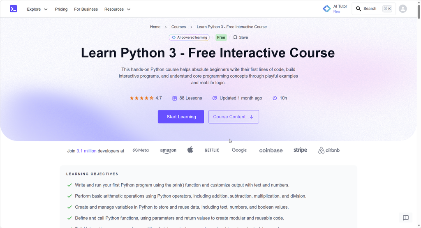Click checkmark beside 'Write and run your first Python program'
This screenshot has height=228, width=421.
tap(69, 185)
